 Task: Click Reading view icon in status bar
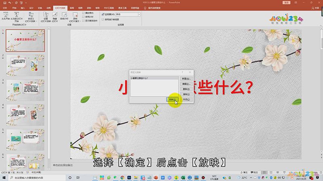click(278, 173)
